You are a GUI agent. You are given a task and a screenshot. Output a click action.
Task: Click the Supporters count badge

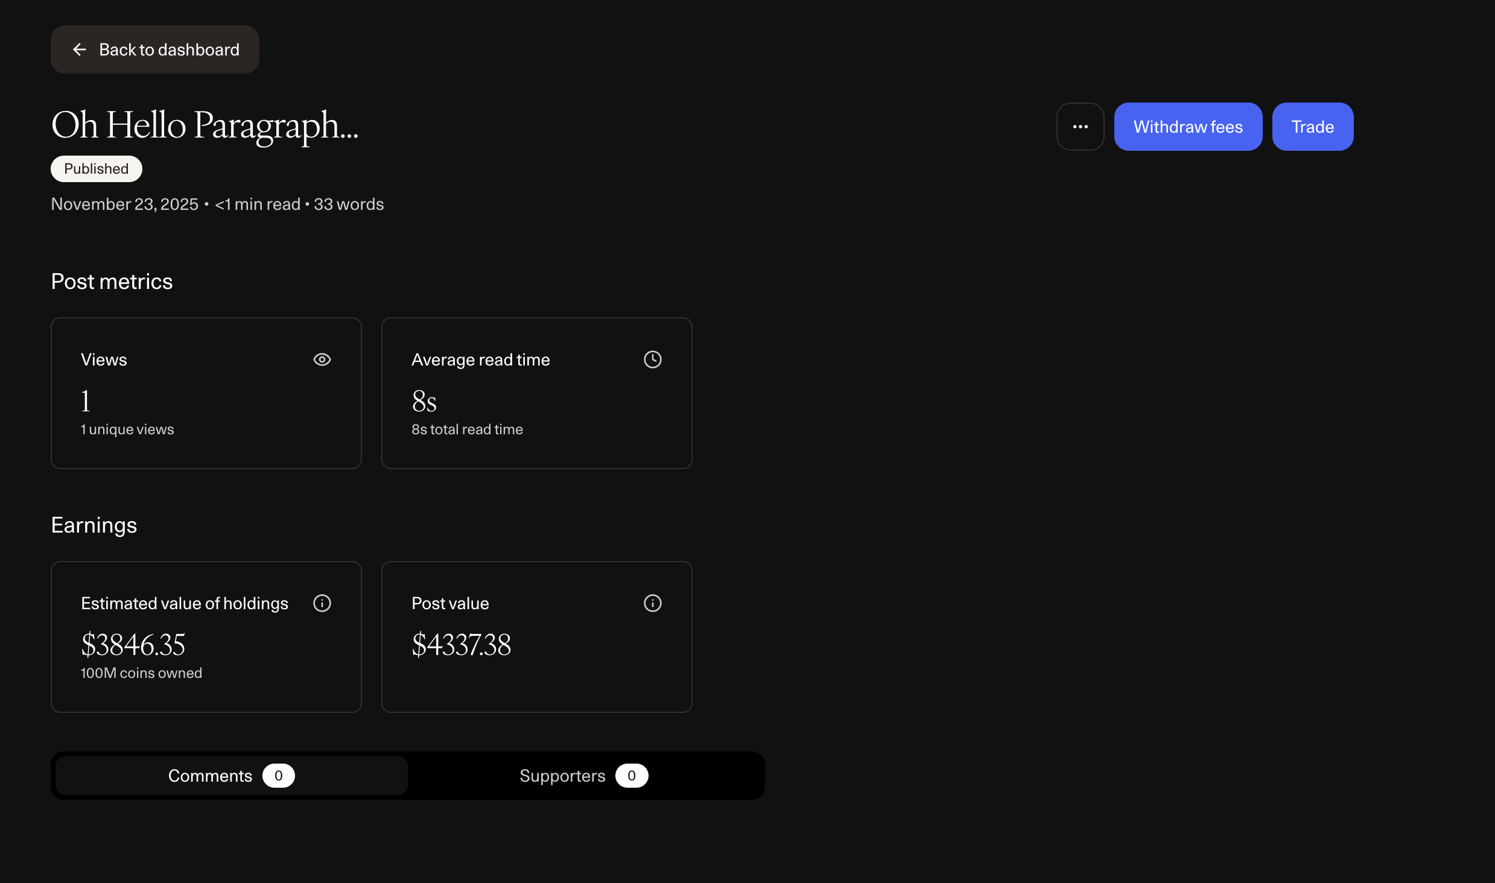[x=631, y=776]
